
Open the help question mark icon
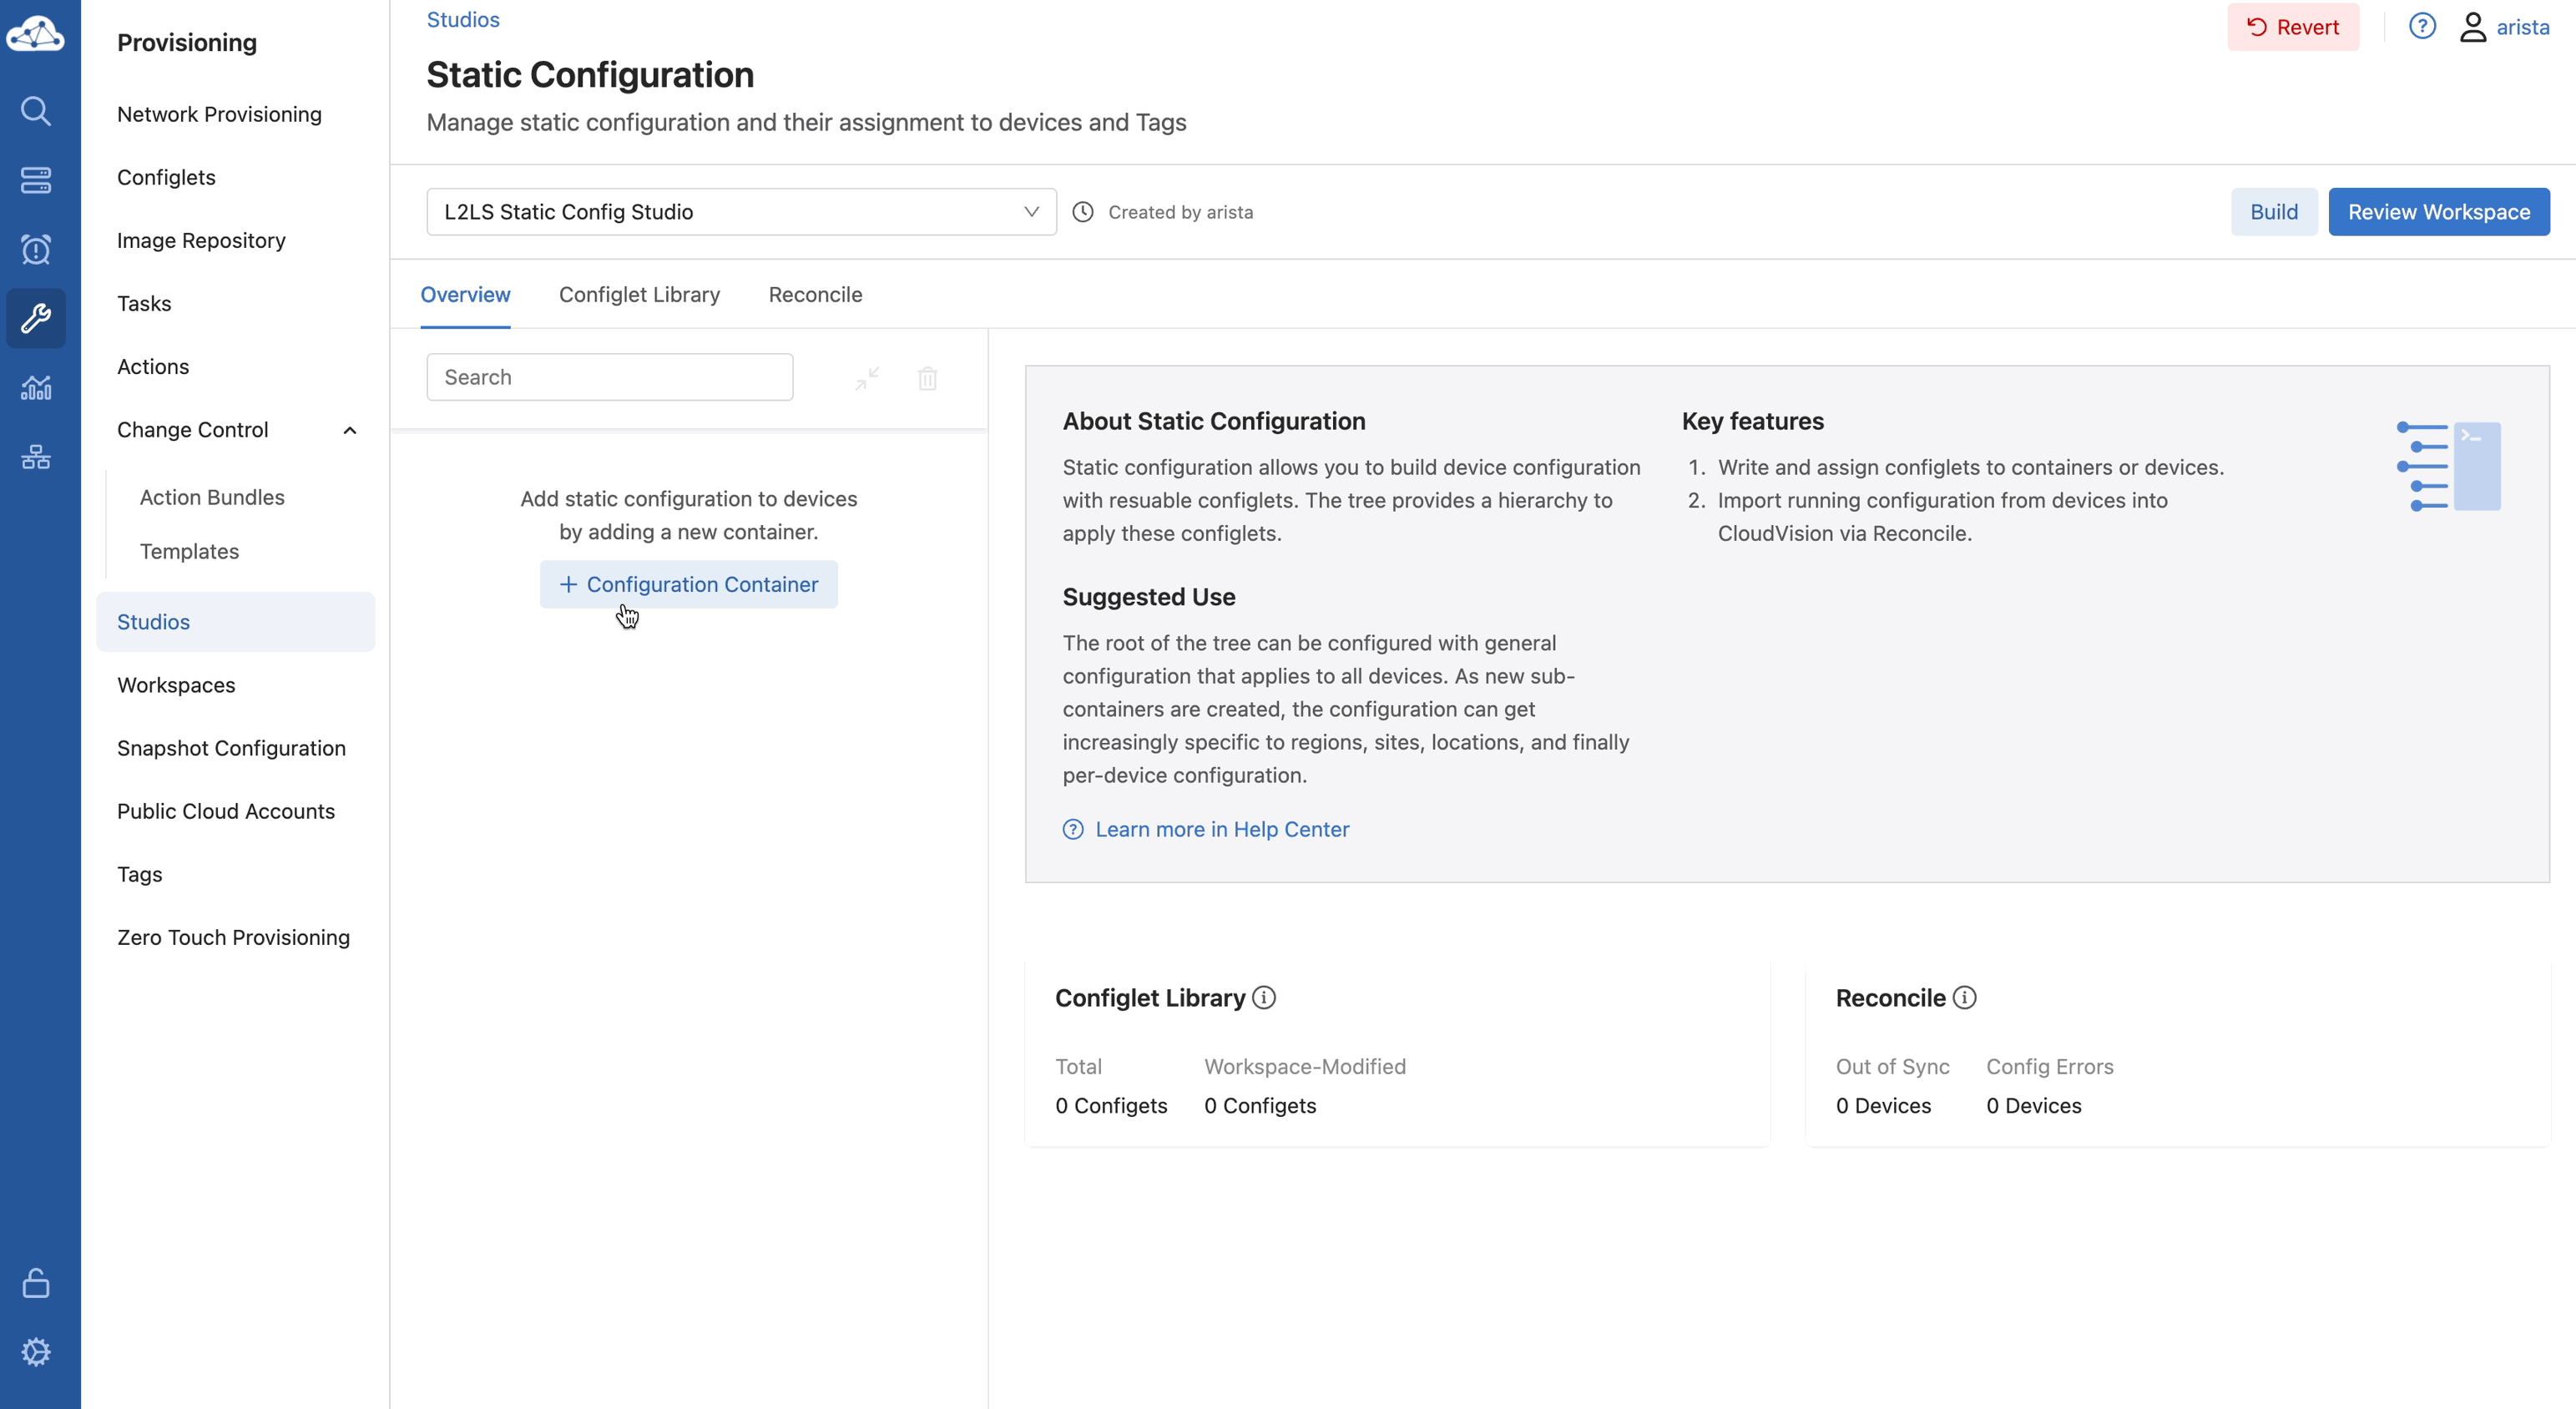2421,27
